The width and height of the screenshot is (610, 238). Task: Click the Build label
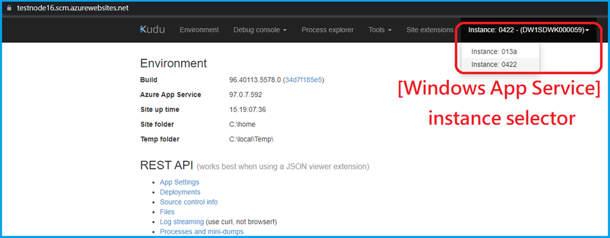coord(148,80)
